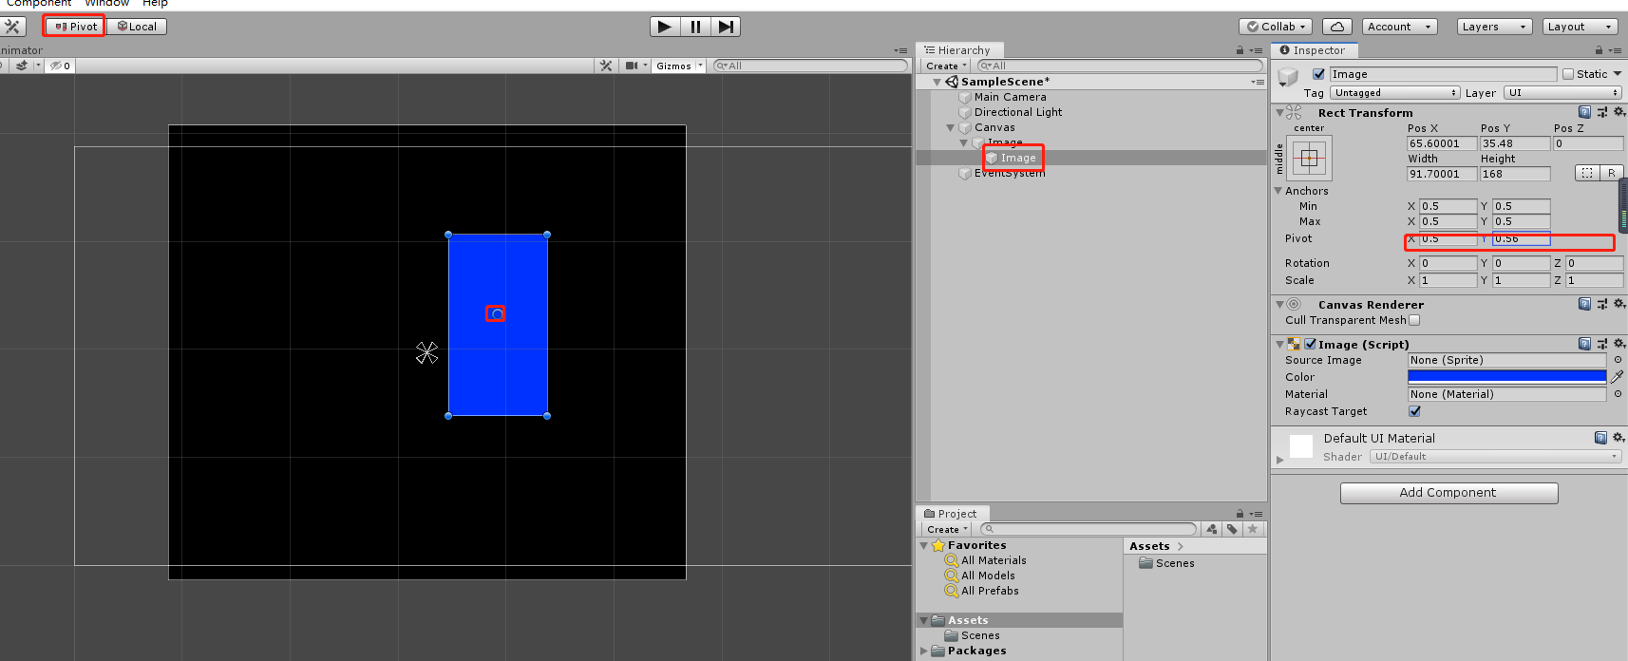
Task: Open the Canvas Renderer gear menu
Action: pyautogui.click(x=1619, y=304)
